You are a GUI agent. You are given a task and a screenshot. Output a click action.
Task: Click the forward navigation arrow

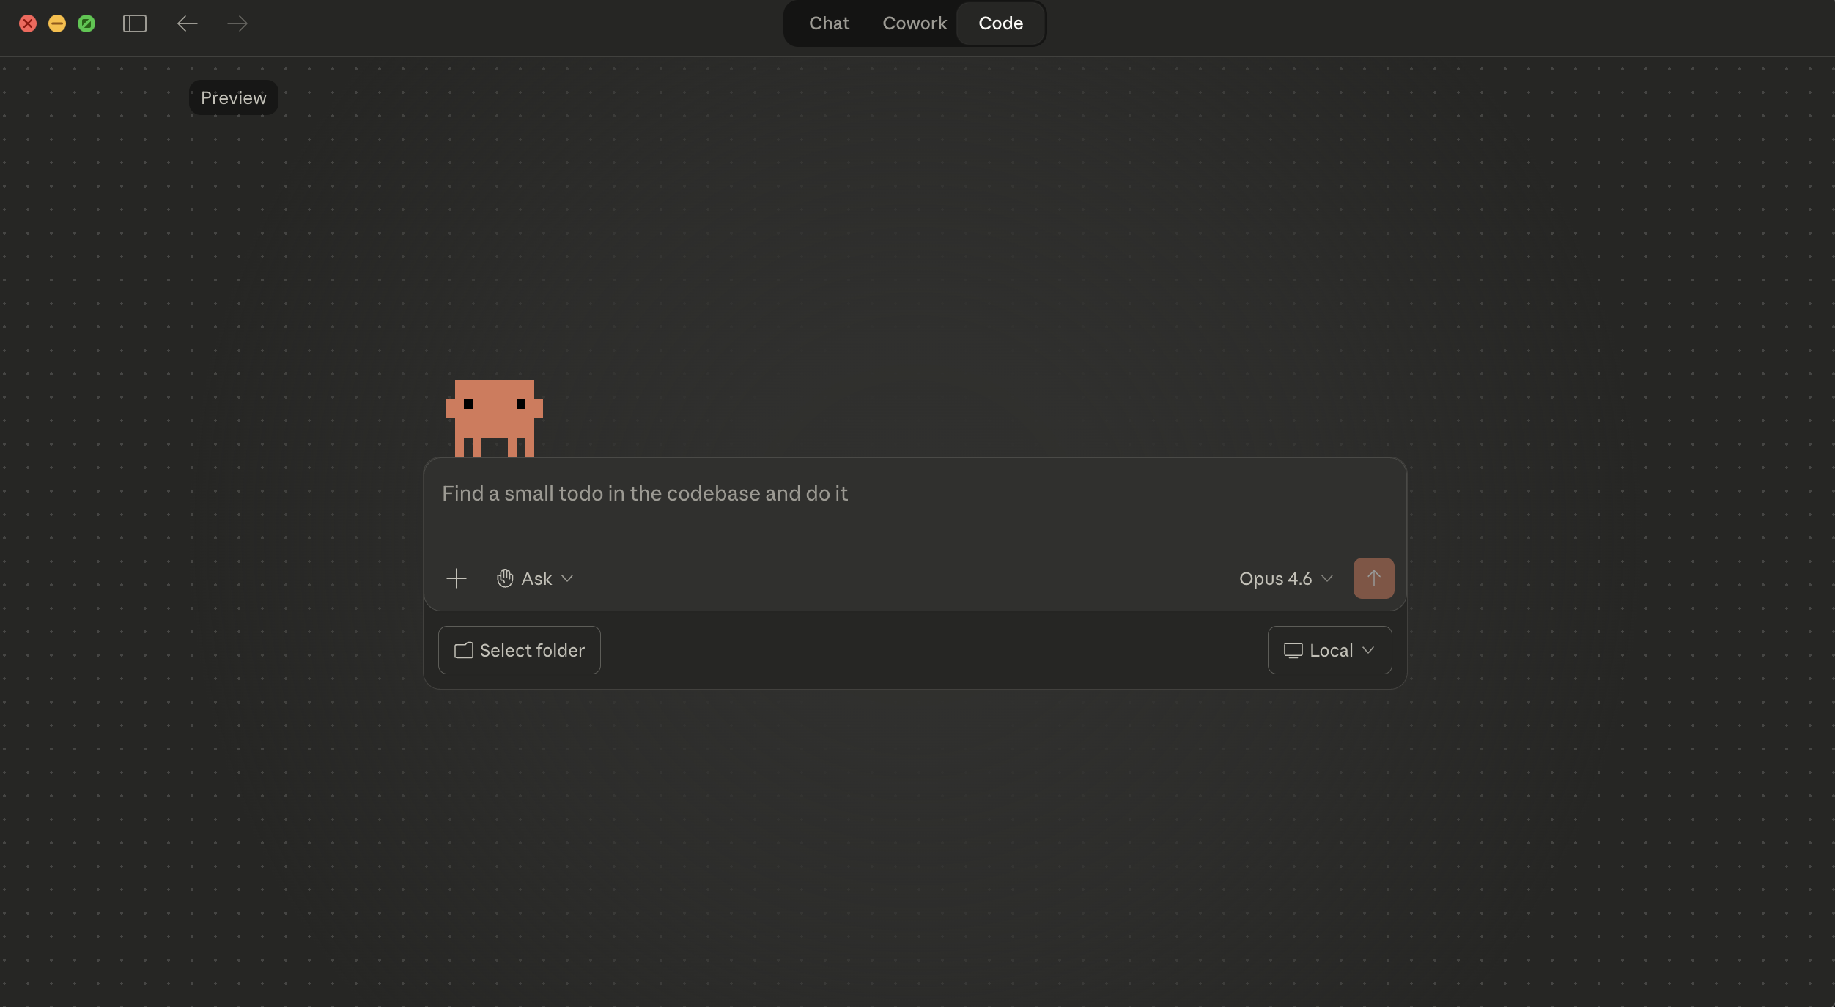coord(237,23)
